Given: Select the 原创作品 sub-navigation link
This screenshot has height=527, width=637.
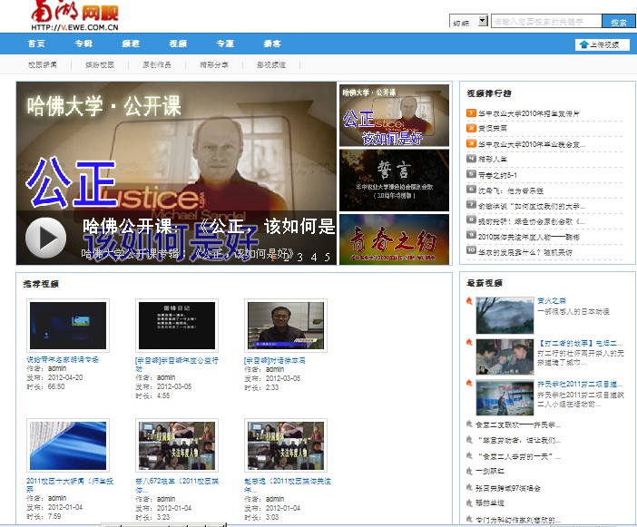Looking at the screenshot, I should pos(157,64).
